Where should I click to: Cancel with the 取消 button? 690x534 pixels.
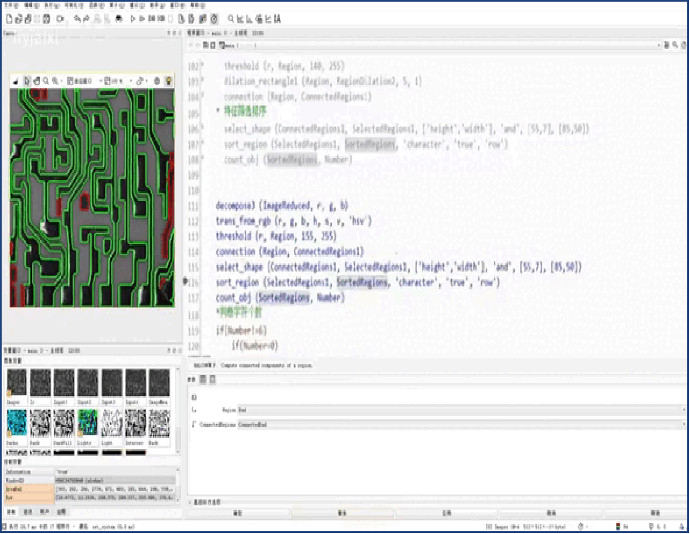(x=551, y=513)
